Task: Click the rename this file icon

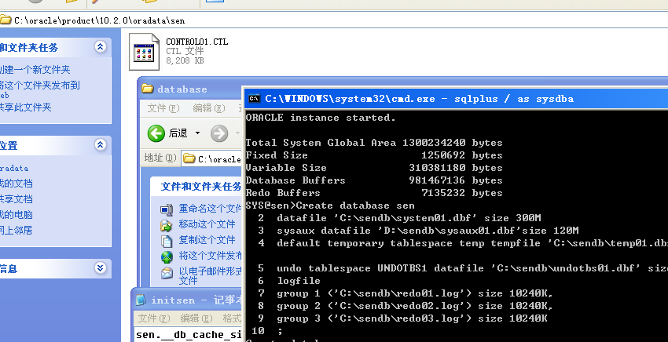Action: 167,209
